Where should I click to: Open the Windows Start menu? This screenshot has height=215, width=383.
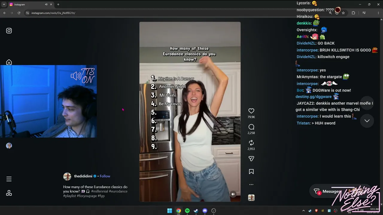170,211
